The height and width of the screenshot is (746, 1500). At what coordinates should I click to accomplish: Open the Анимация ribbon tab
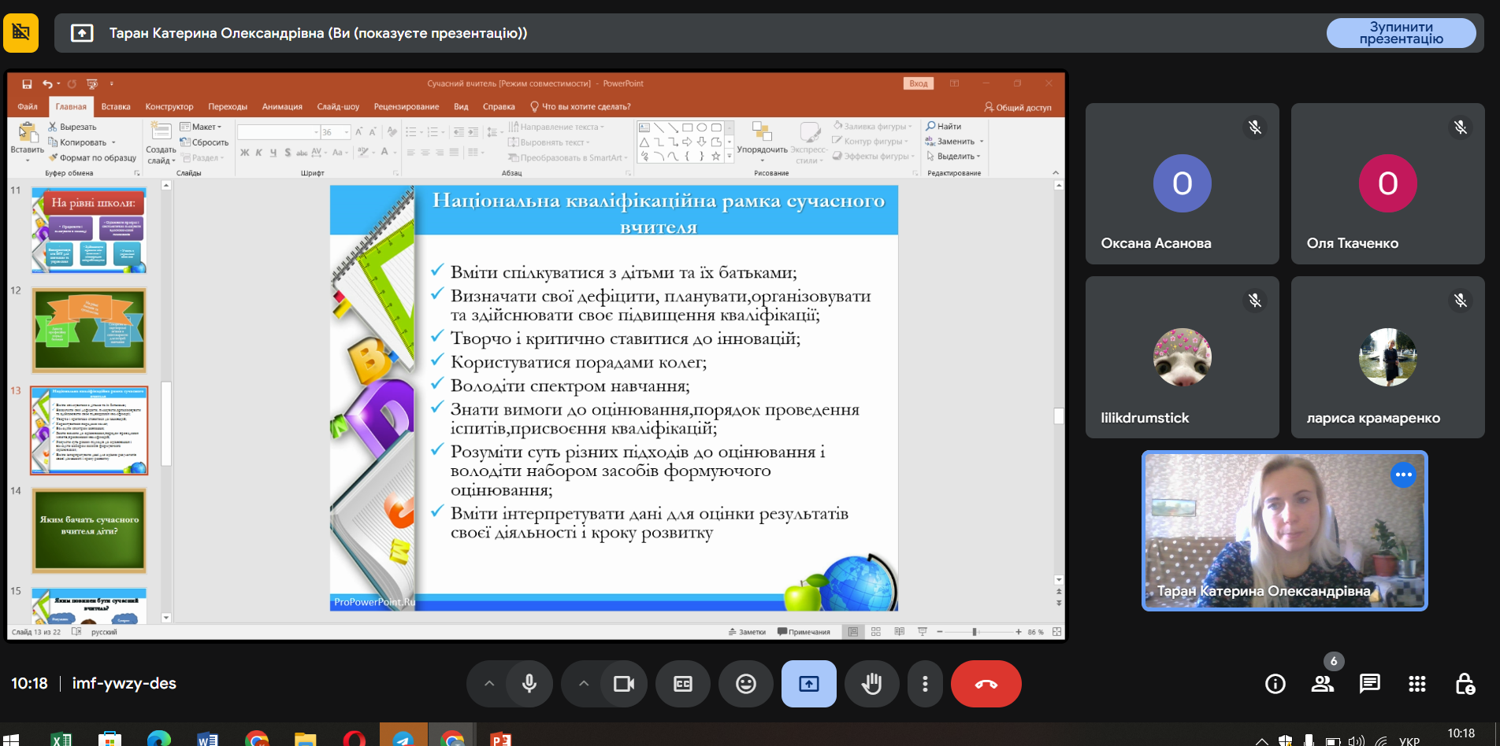(x=282, y=107)
